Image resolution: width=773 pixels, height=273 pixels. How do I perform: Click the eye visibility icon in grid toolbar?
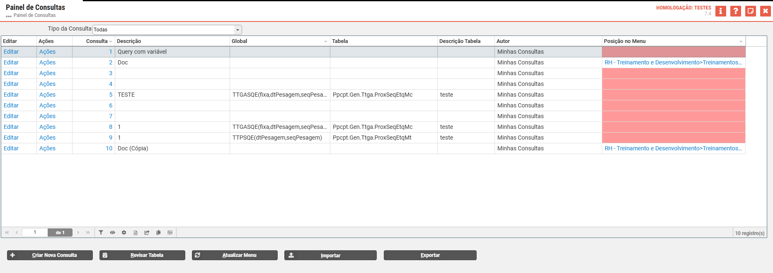pyautogui.click(x=112, y=233)
